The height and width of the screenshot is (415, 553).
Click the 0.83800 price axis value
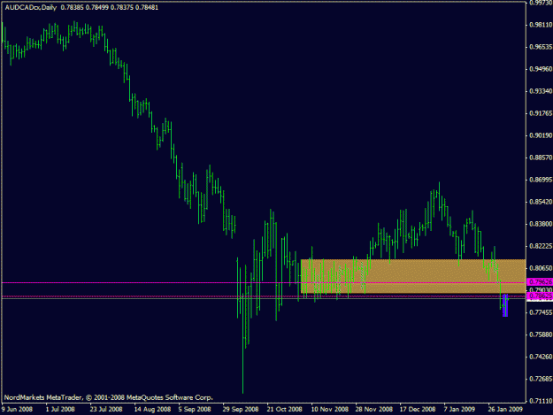[x=541, y=224]
